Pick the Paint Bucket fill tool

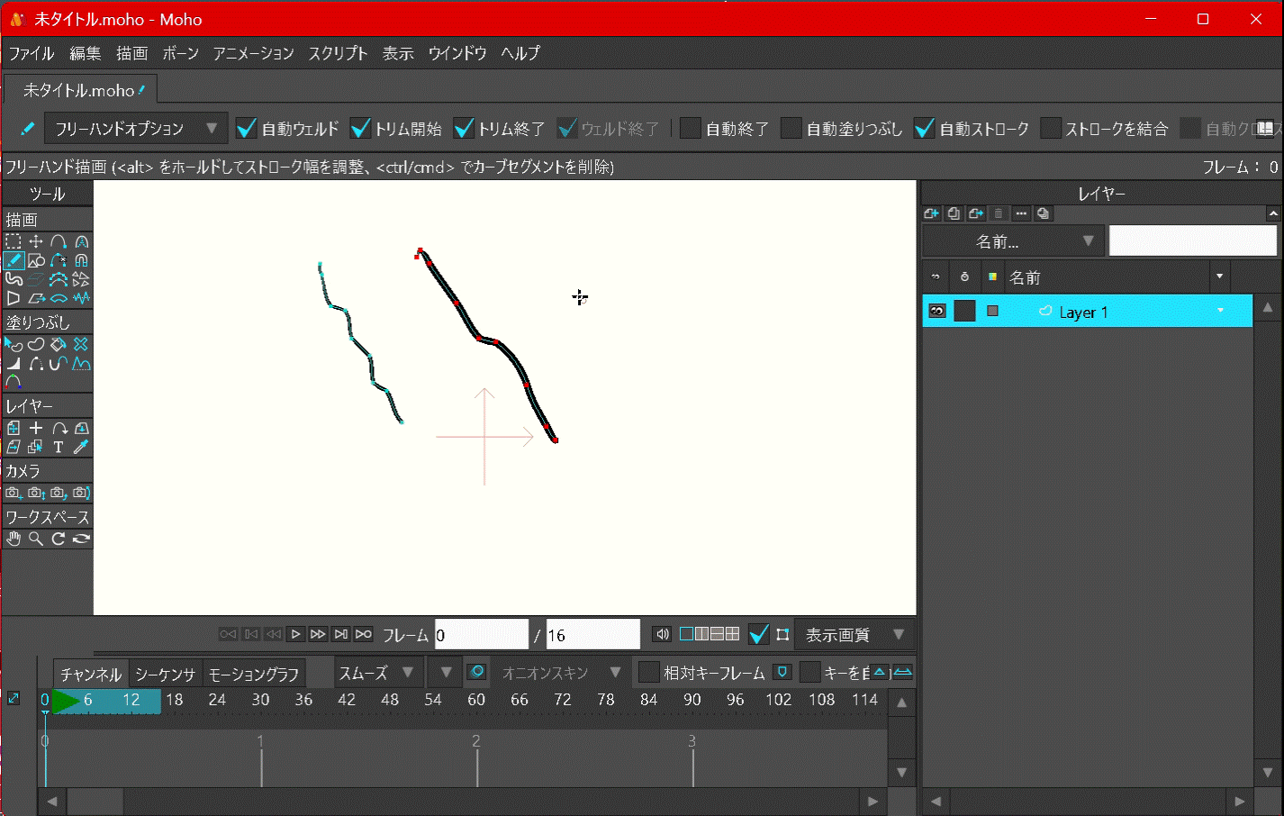(59, 344)
